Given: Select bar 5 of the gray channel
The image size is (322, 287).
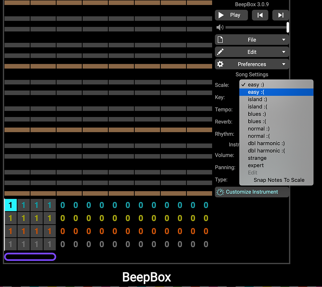Looking at the screenshot, I should (63, 244).
